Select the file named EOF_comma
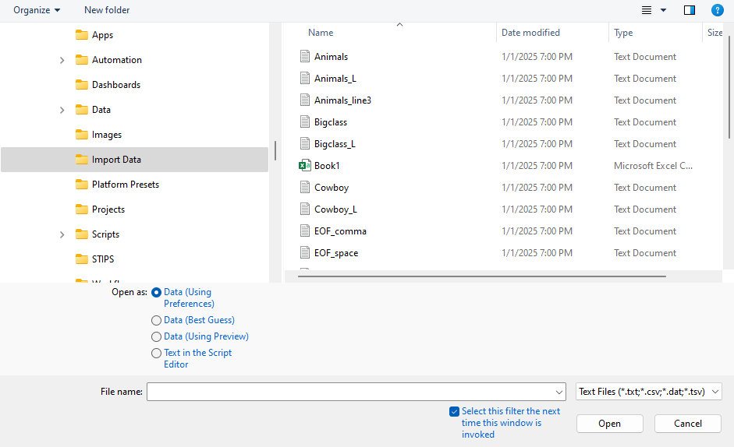Viewport: 734px width, 447px height. (x=340, y=231)
